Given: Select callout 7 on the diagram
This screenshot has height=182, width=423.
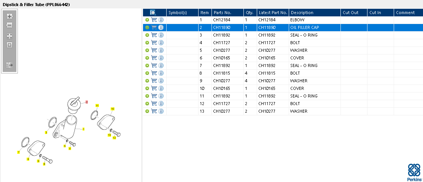Looking at the screenshot, I should coord(19,152).
